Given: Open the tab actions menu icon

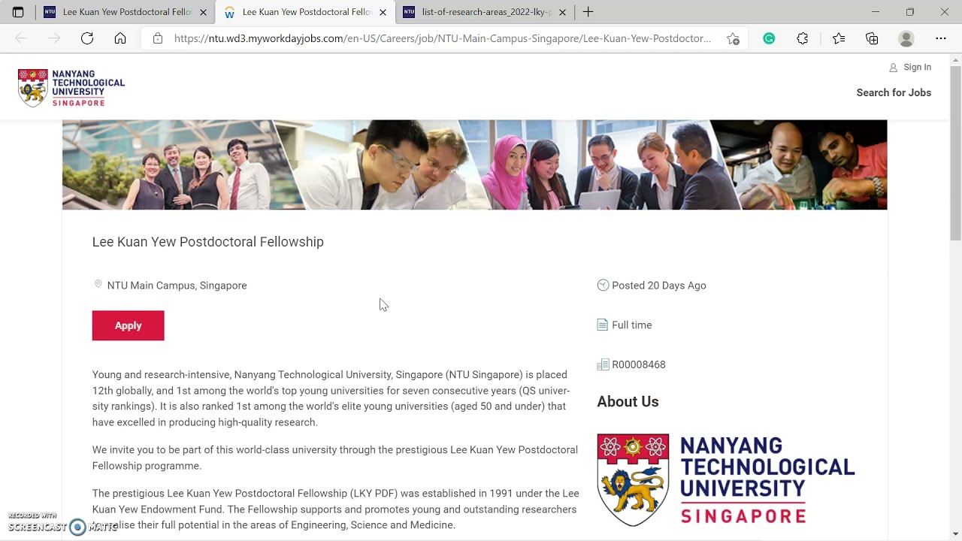Looking at the screenshot, I should tap(18, 12).
